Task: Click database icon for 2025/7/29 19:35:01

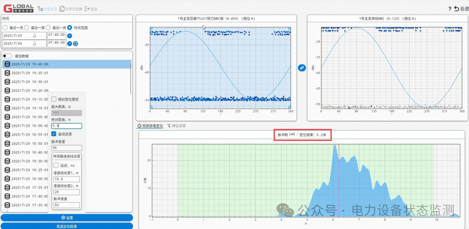Action: click(x=7, y=73)
